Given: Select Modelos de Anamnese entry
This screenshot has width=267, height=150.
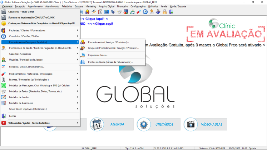Looking at the screenshot, I should 40,103.
